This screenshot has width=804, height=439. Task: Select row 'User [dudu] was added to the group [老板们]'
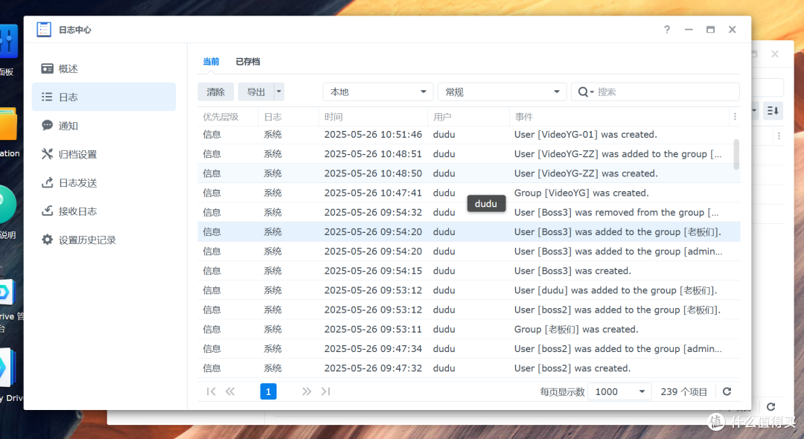click(469, 290)
